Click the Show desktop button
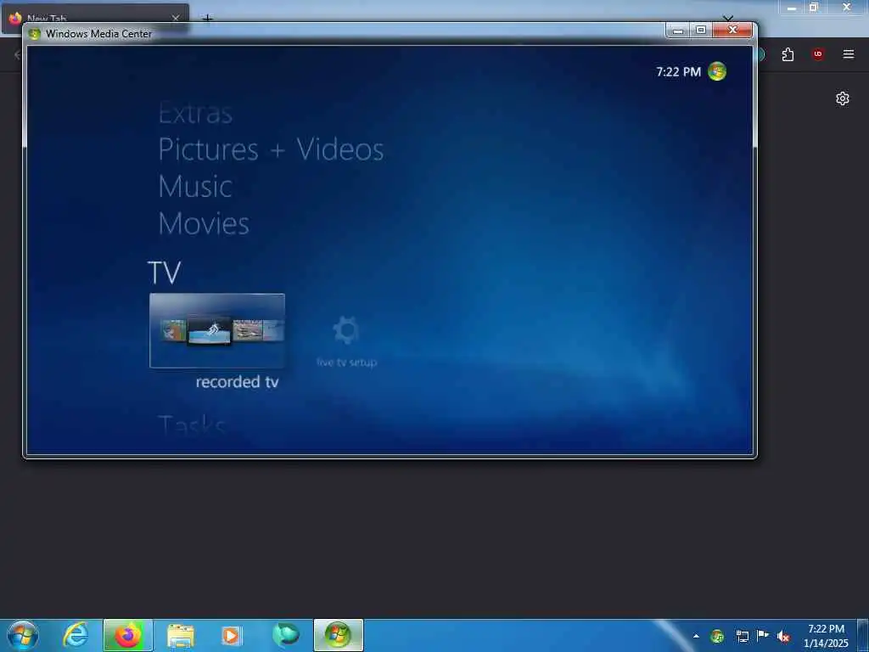 (863, 636)
